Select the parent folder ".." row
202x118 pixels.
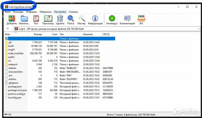(60, 39)
